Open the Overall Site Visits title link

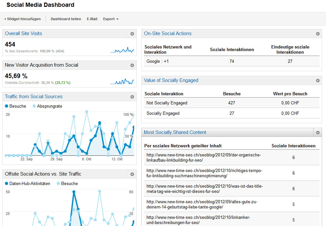(23, 33)
